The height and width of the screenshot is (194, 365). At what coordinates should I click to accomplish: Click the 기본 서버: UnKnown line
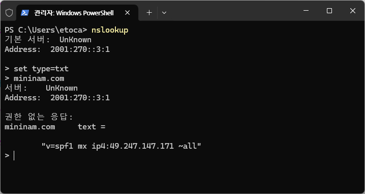[48, 40]
